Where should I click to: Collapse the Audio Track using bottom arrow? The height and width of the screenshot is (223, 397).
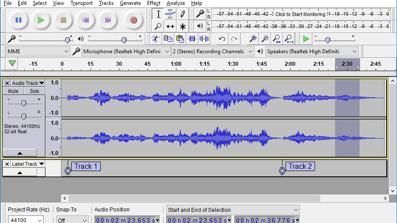(20, 153)
